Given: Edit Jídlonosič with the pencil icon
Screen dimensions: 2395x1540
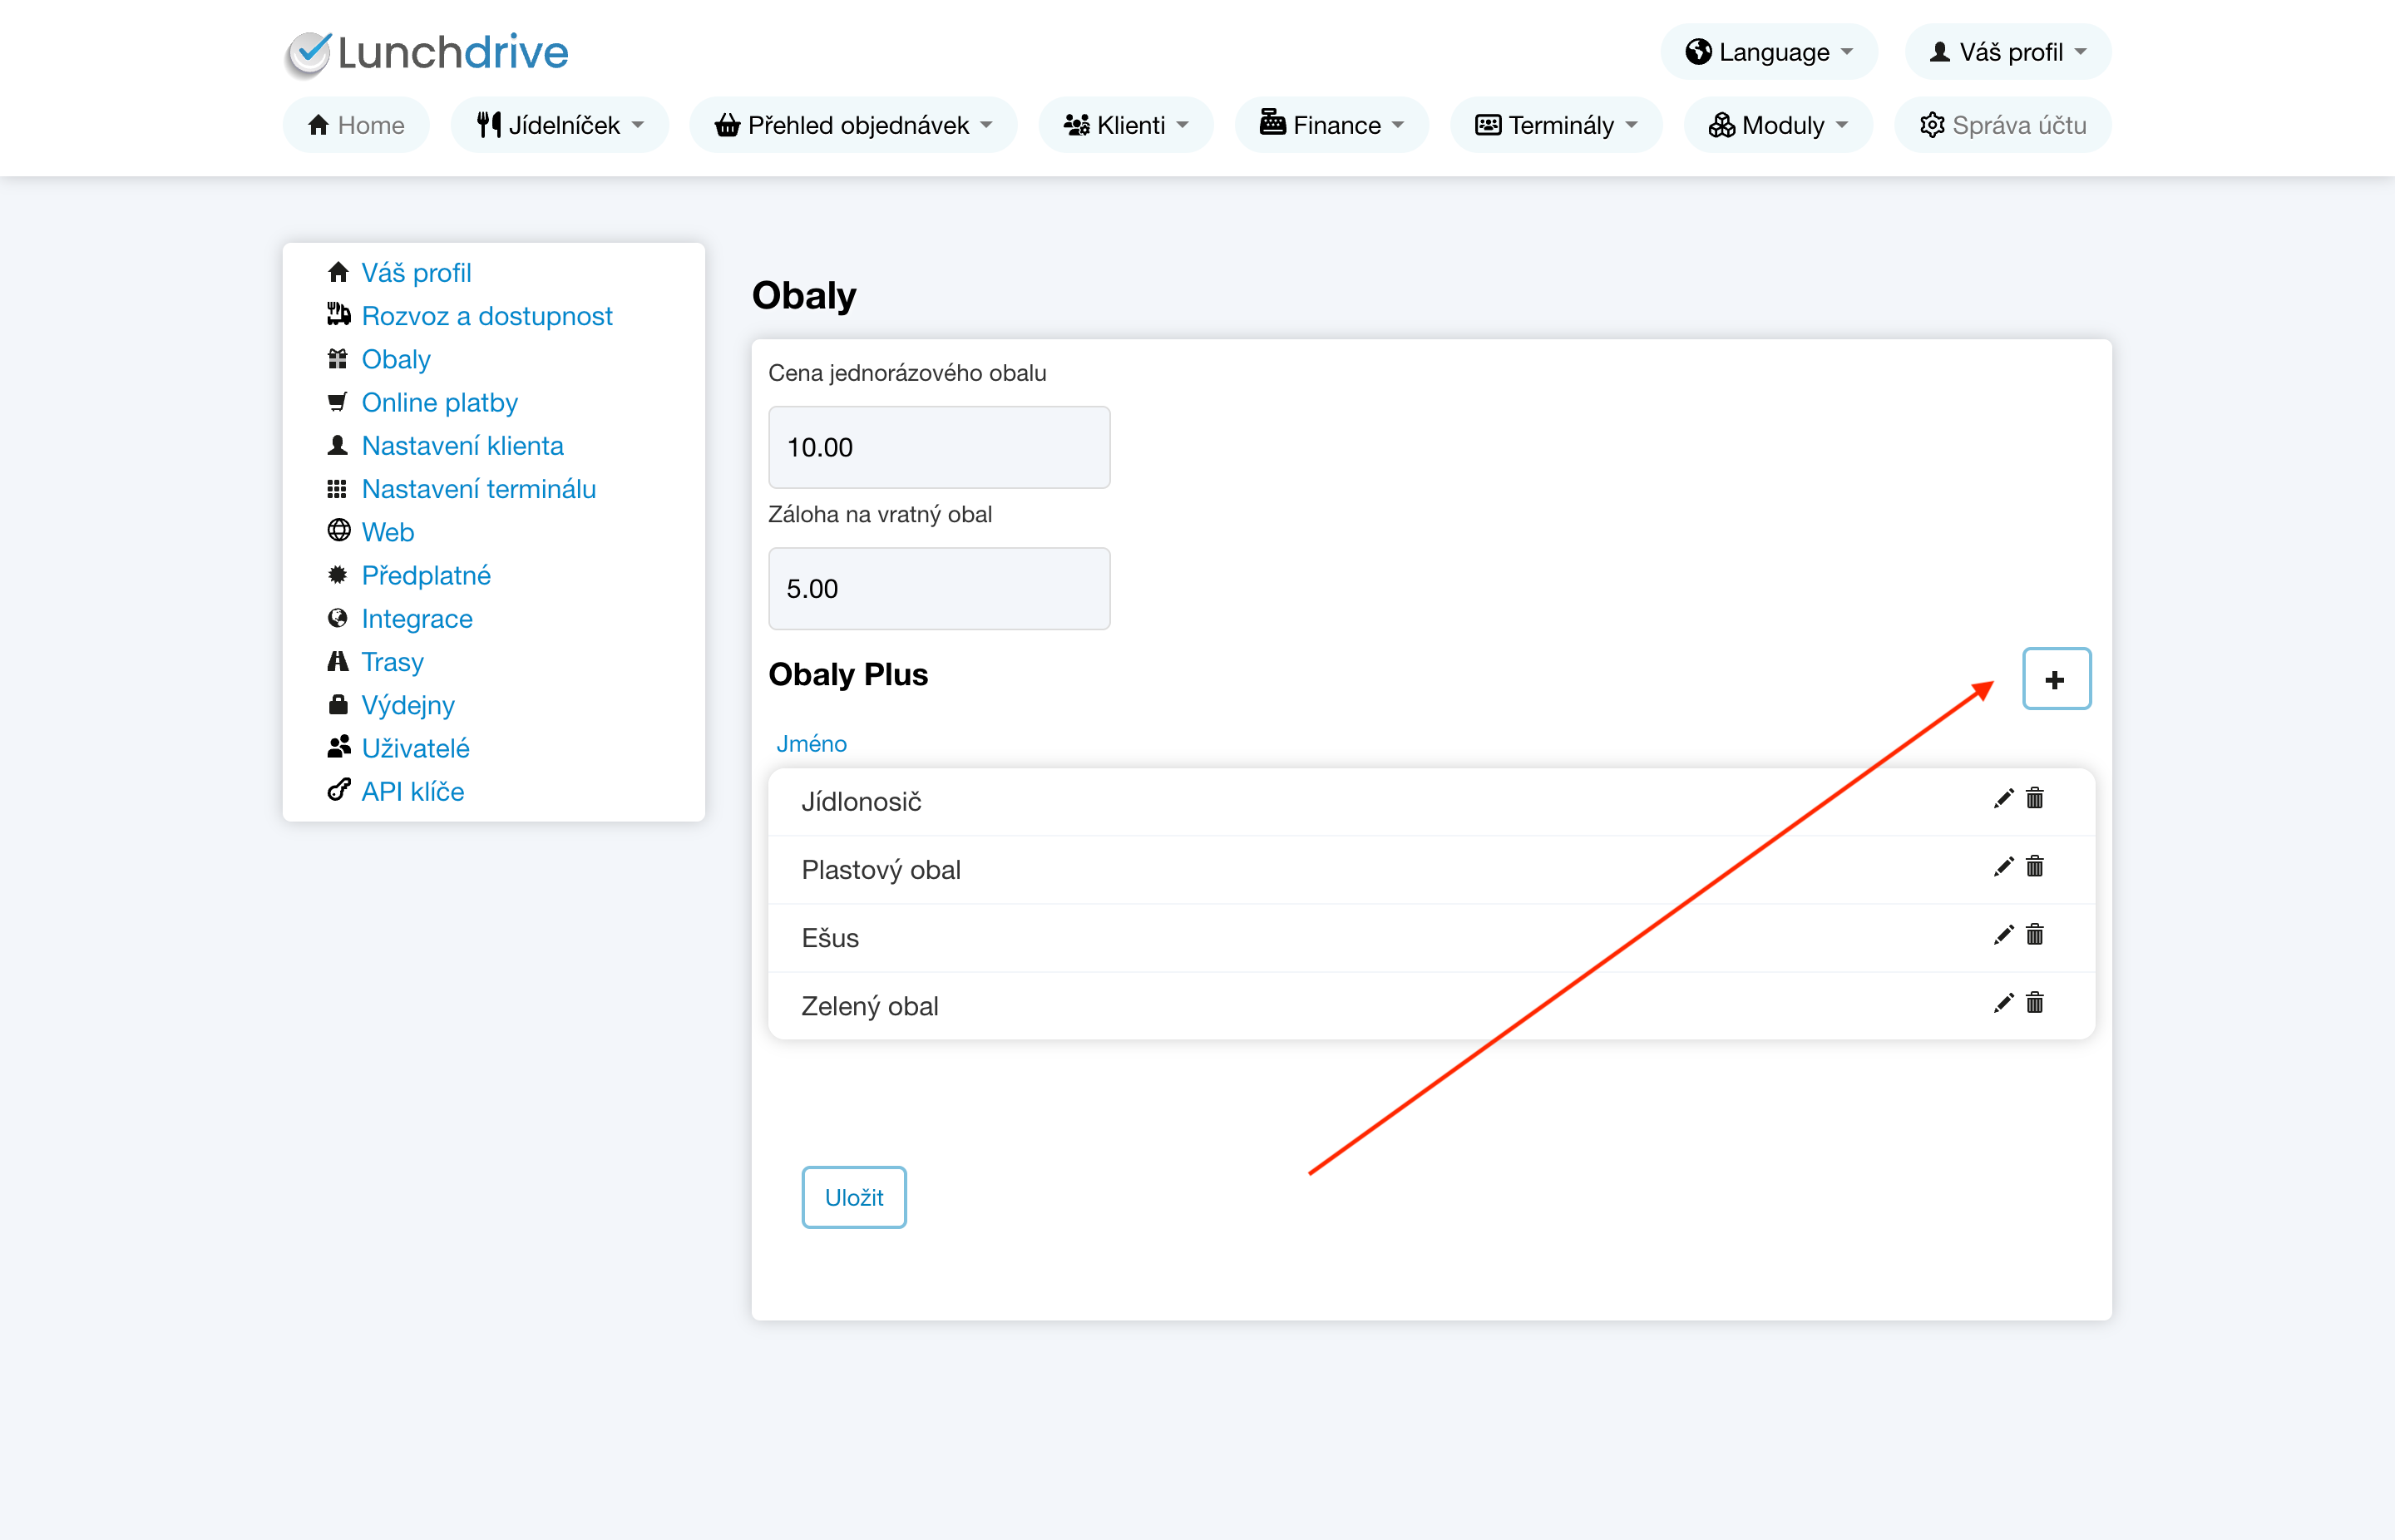Looking at the screenshot, I should [2003, 798].
